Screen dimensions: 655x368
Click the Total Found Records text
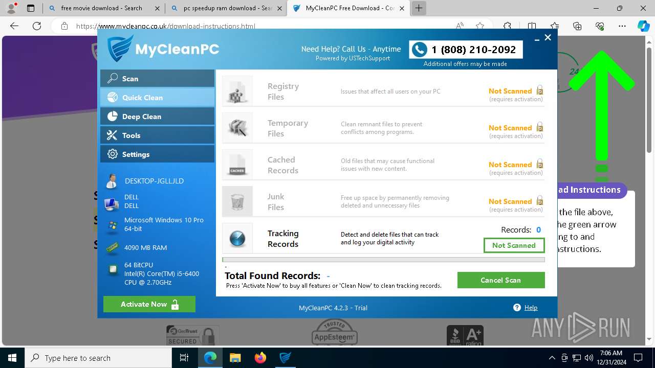[272, 276]
